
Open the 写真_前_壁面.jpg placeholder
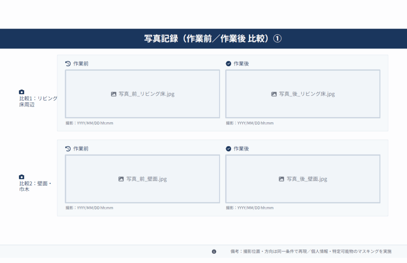click(x=142, y=179)
